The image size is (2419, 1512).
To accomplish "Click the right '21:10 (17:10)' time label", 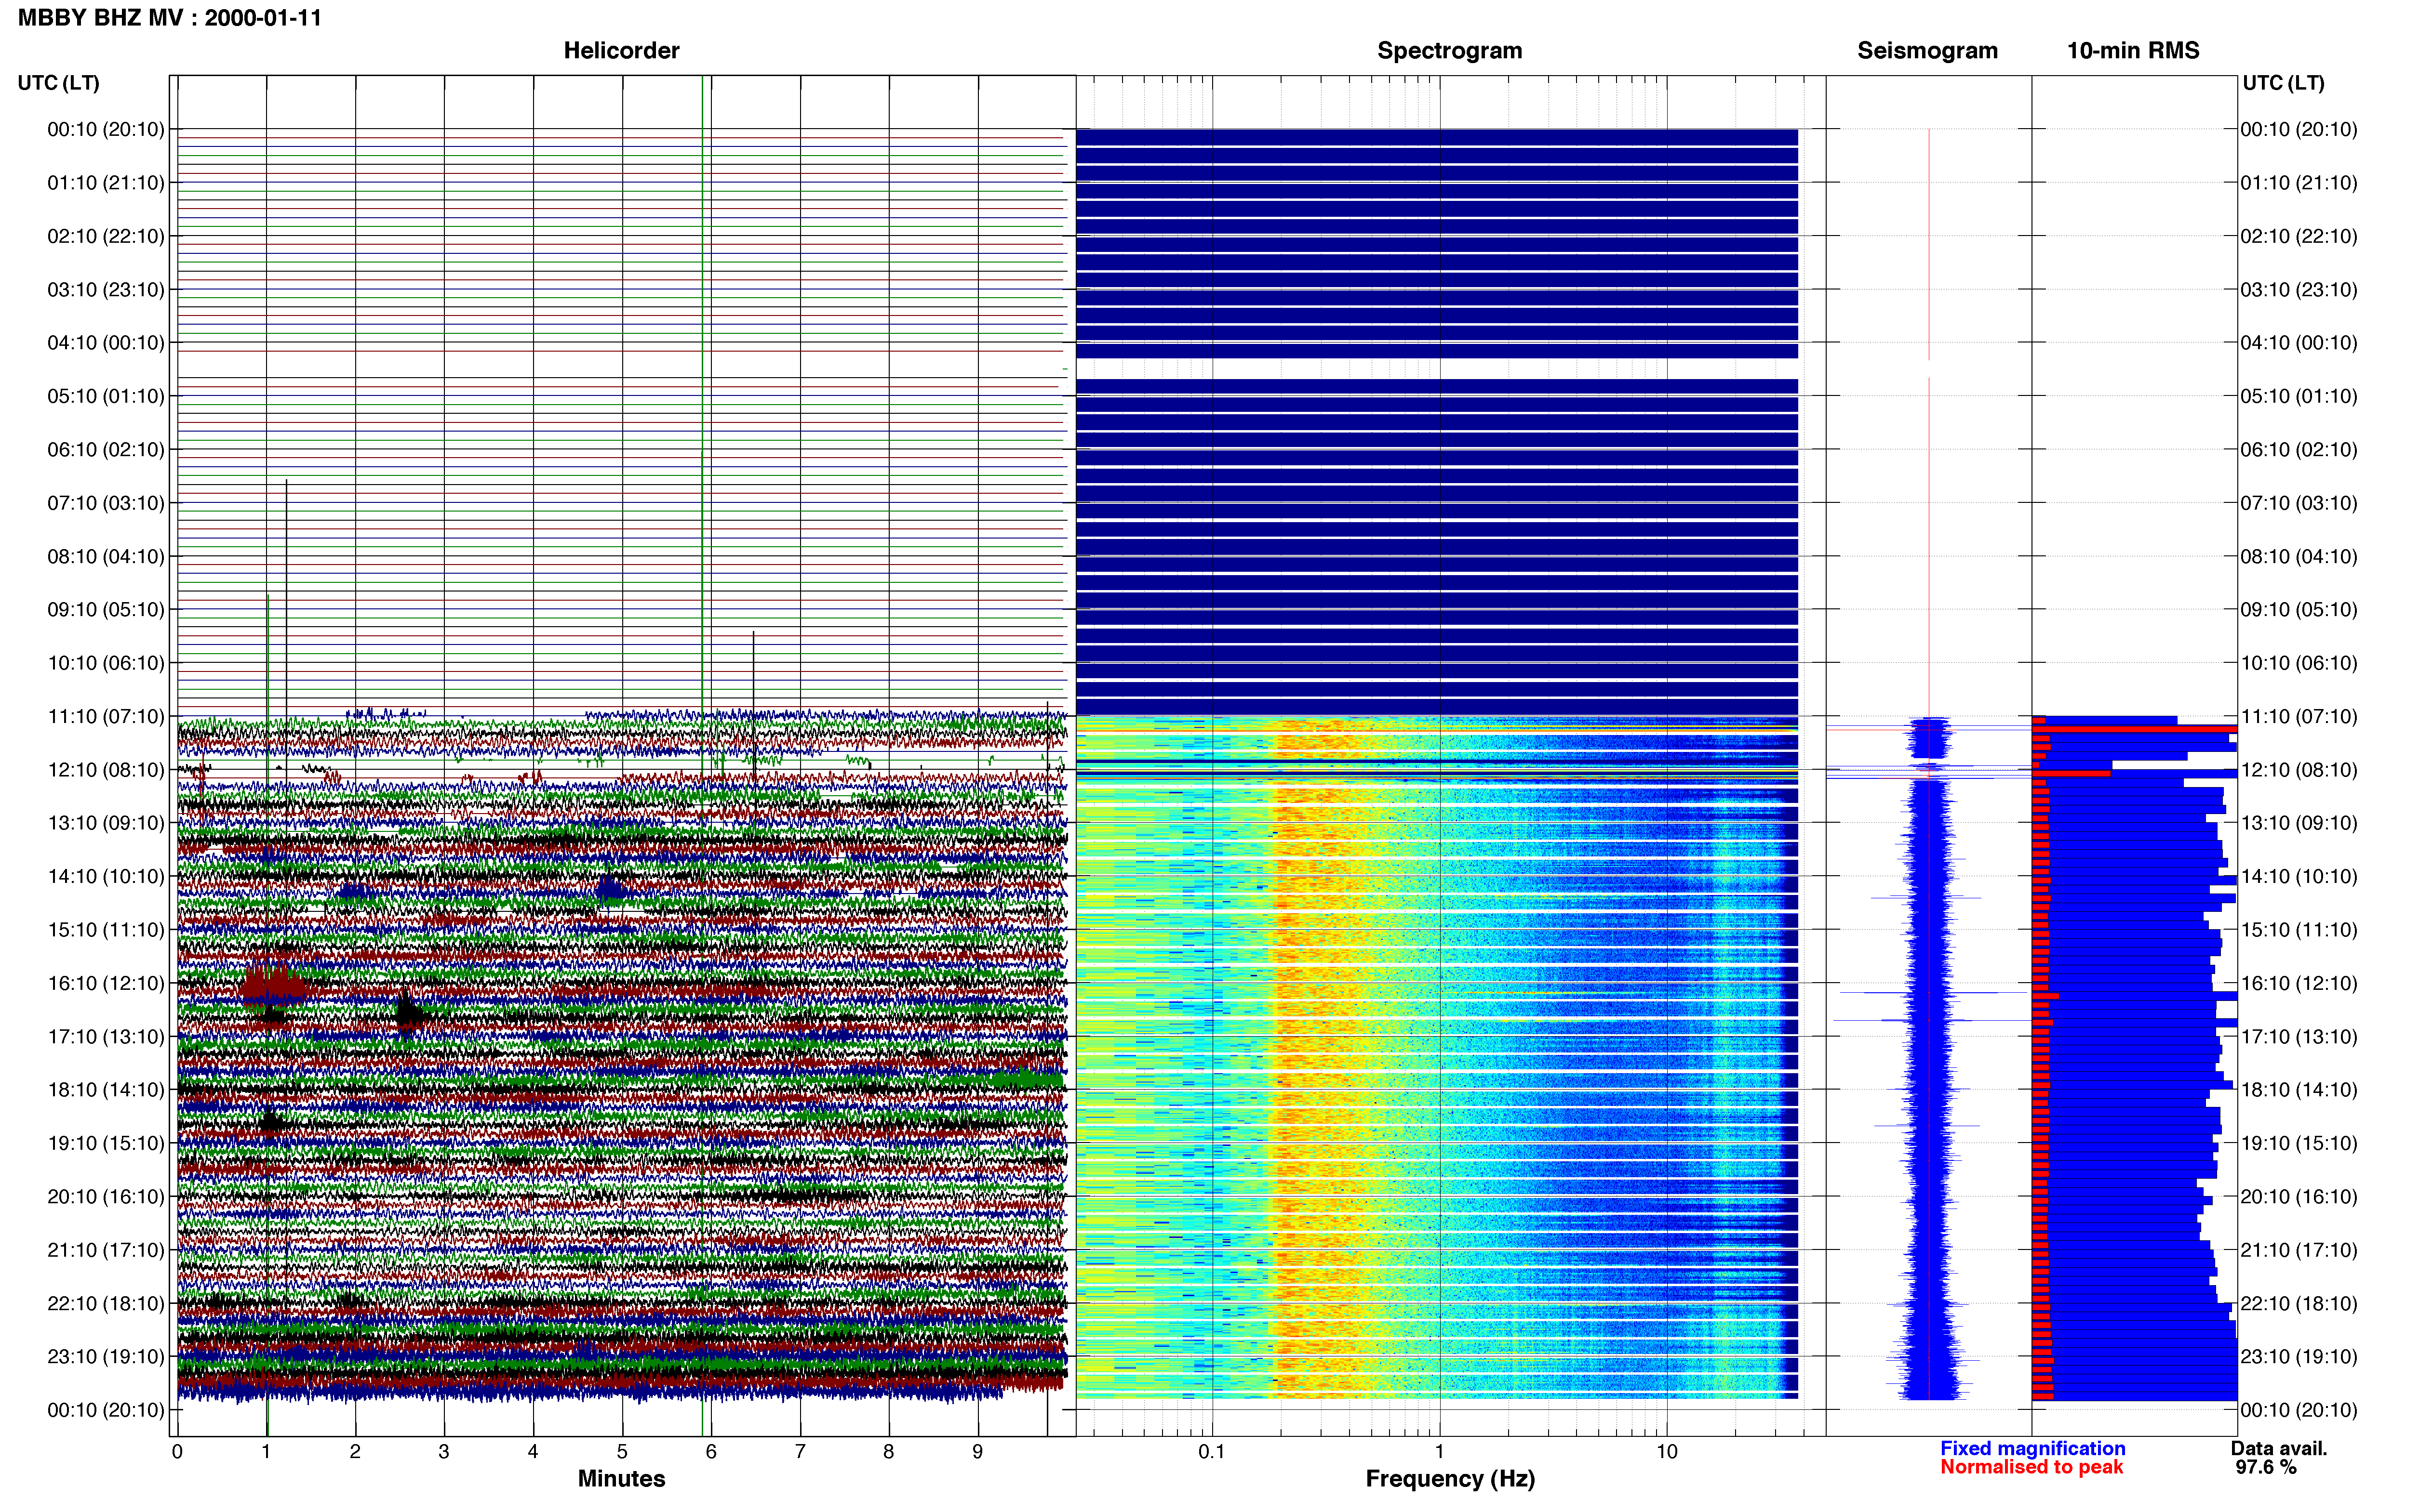I will tap(2299, 1250).
